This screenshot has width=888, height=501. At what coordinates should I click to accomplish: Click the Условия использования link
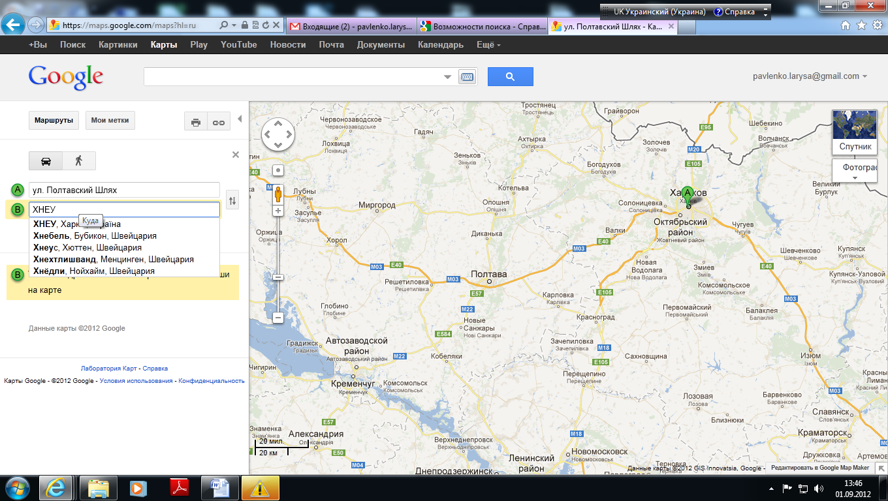[136, 381]
